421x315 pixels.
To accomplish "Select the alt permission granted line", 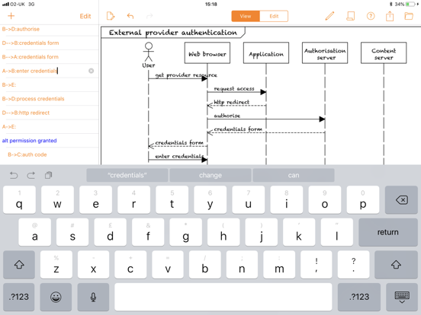I will [50, 140].
